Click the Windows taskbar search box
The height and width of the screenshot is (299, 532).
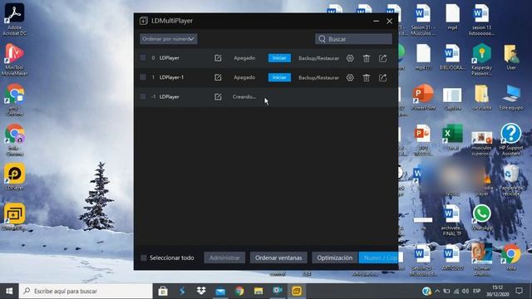click(x=86, y=291)
